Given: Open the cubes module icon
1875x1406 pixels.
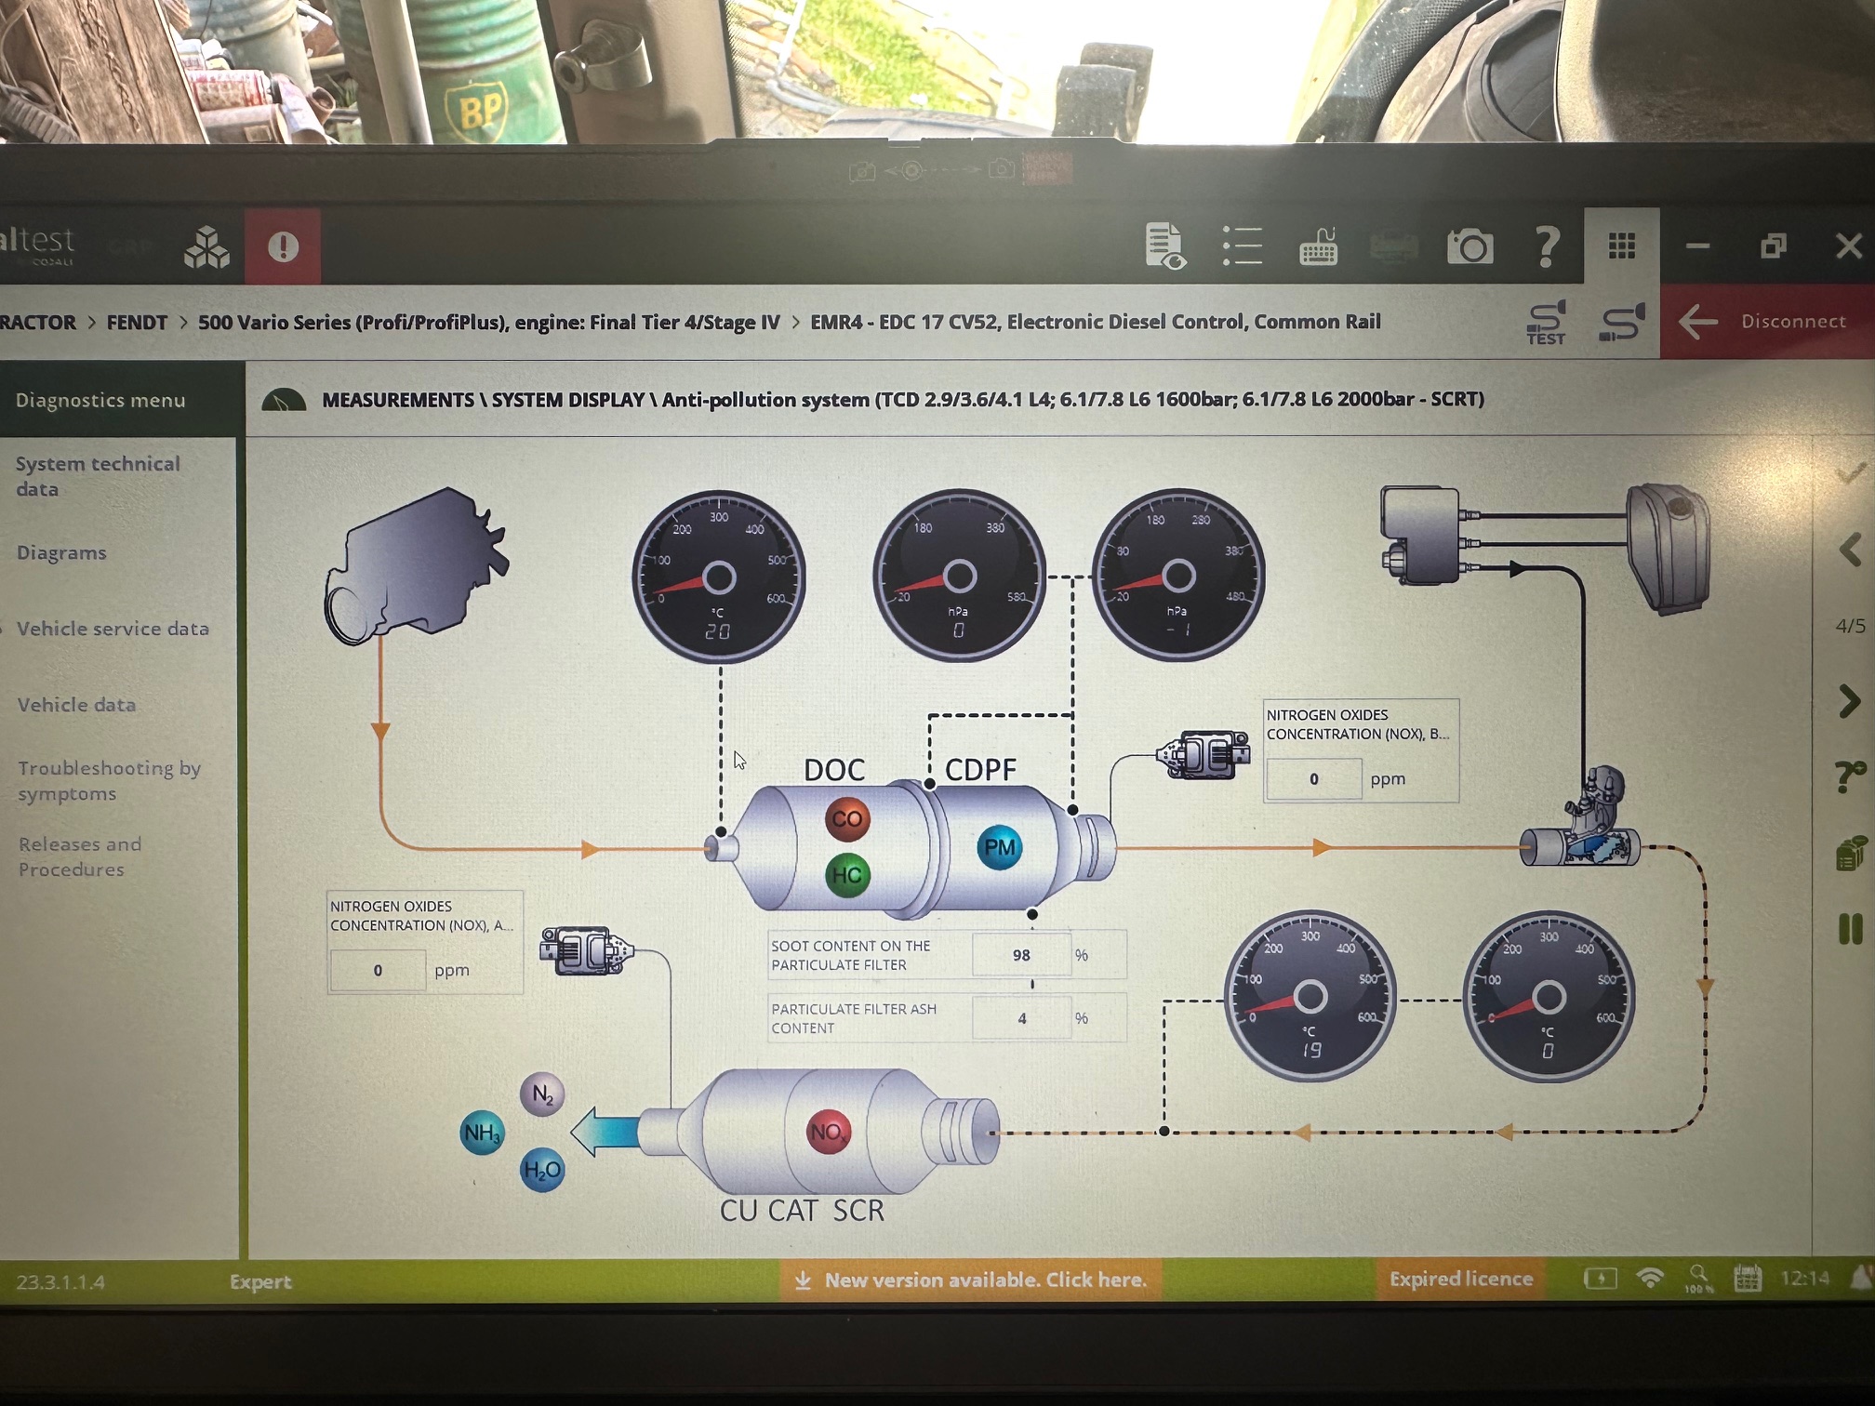Looking at the screenshot, I should pyautogui.click(x=206, y=248).
